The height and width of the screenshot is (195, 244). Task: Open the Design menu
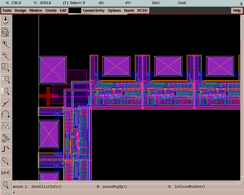(20, 10)
